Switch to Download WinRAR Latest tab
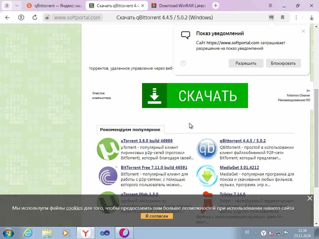 tap(179, 6)
